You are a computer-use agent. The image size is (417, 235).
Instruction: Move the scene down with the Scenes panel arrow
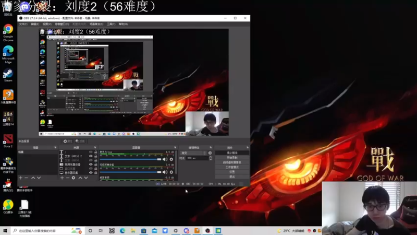point(39,178)
